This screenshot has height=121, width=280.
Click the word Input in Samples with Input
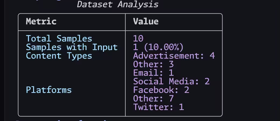[105, 47]
